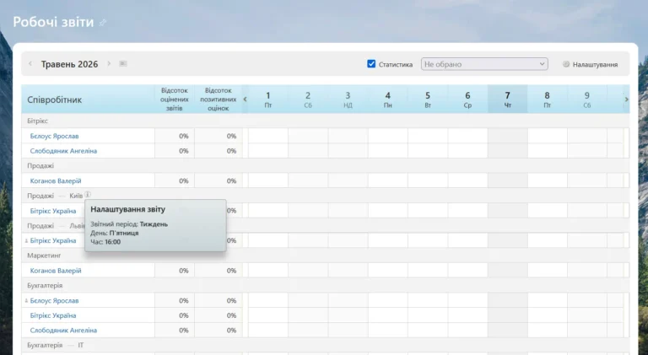Select day 6 Ср column header
Viewport: 648px width, 355px height.
(467, 99)
